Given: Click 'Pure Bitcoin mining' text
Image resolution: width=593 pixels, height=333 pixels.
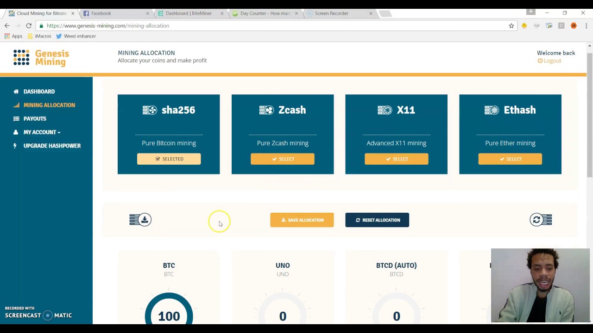Looking at the screenshot, I should 169,143.
